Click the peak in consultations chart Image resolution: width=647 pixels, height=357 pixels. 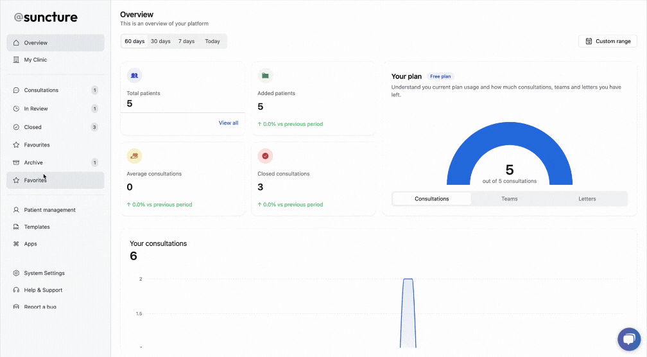408,280
